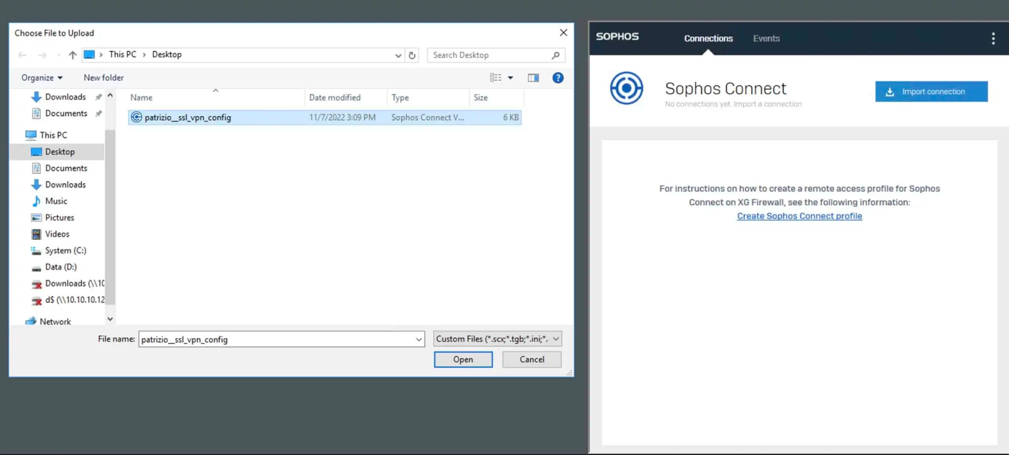Click Import connection button
The width and height of the screenshot is (1009, 455).
(x=931, y=92)
